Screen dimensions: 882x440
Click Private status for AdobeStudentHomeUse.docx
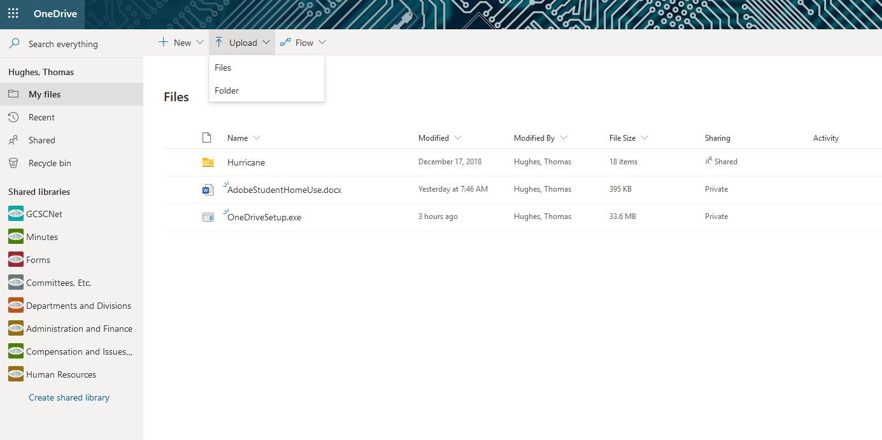click(716, 189)
